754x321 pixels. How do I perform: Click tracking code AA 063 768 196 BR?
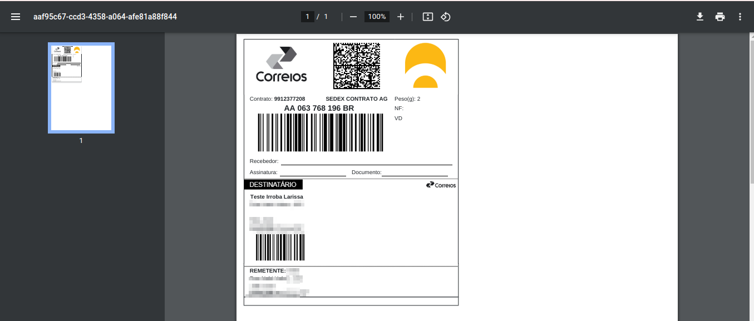click(x=319, y=108)
